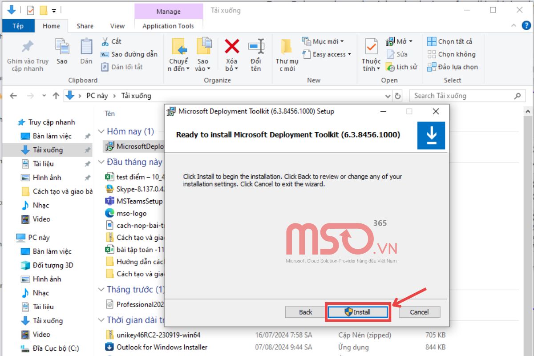Image resolution: width=534 pixels, height=356 pixels.
Task: Click the Thư mục mới new folder icon
Action: pos(287,47)
